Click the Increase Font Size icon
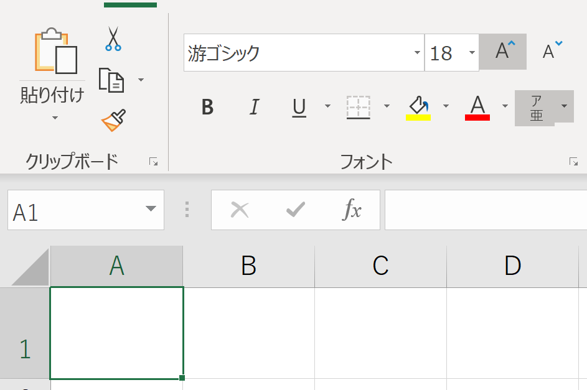587x390 pixels. [502, 51]
